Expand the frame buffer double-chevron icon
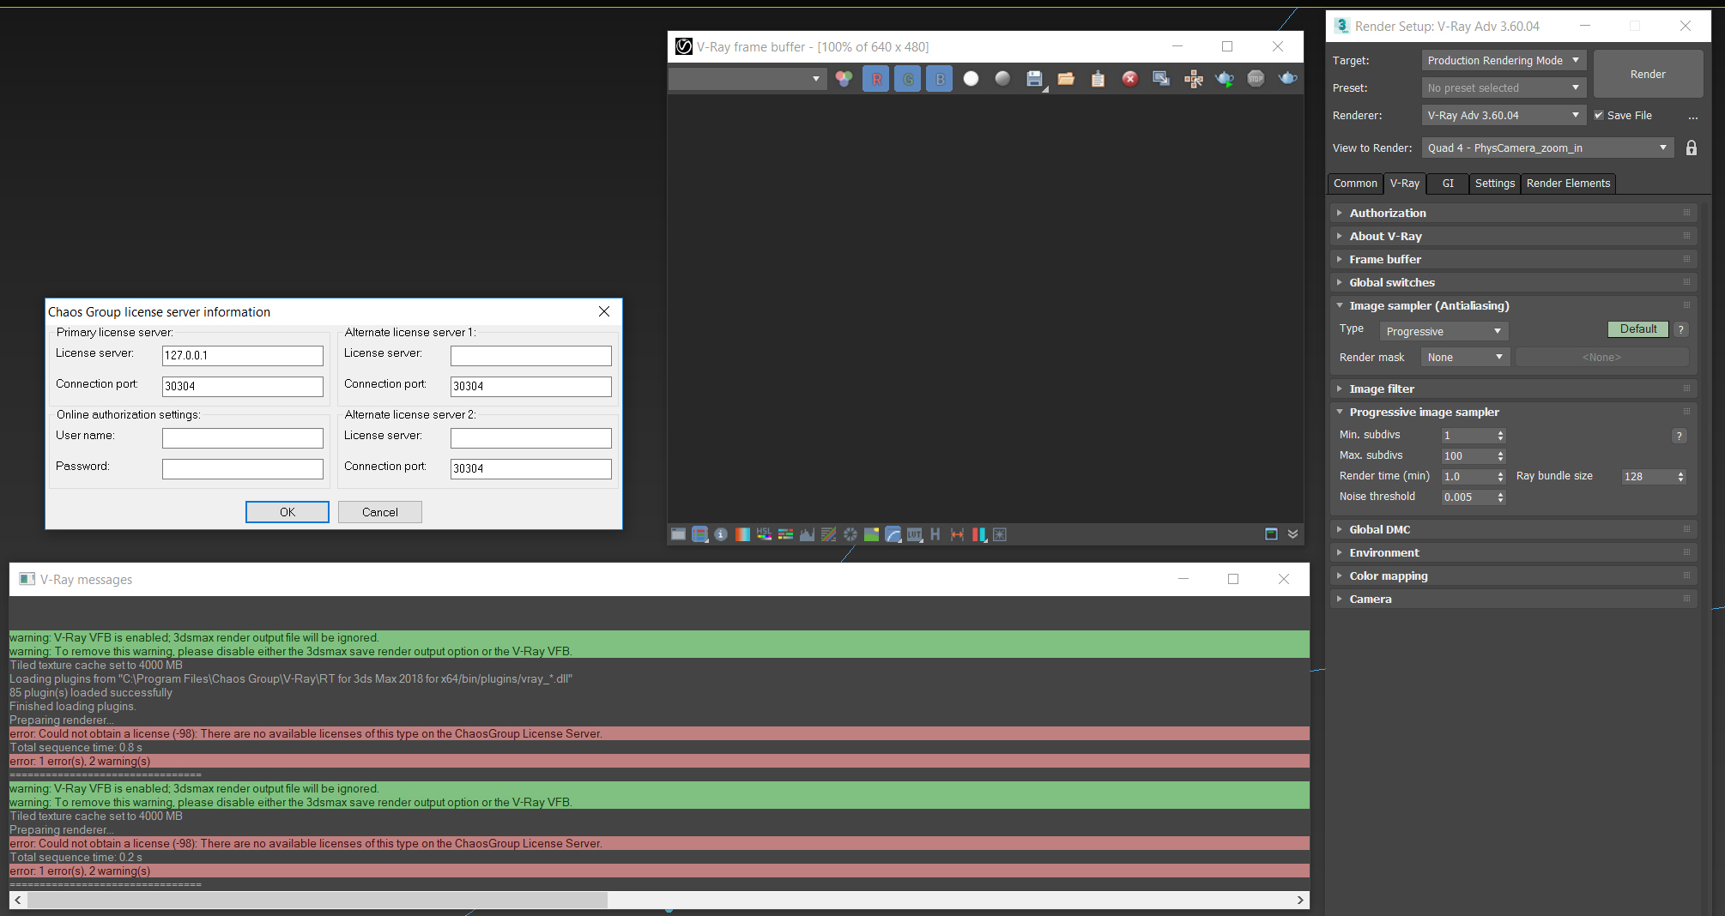The image size is (1725, 916). click(1292, 534)
